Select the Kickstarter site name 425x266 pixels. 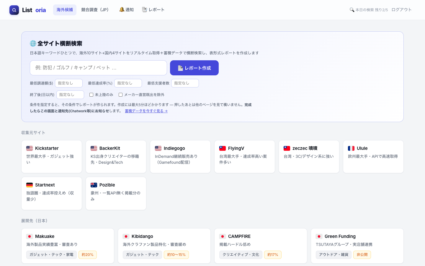click(47, 148)
